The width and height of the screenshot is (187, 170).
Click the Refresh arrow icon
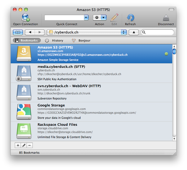pos(130,18)
